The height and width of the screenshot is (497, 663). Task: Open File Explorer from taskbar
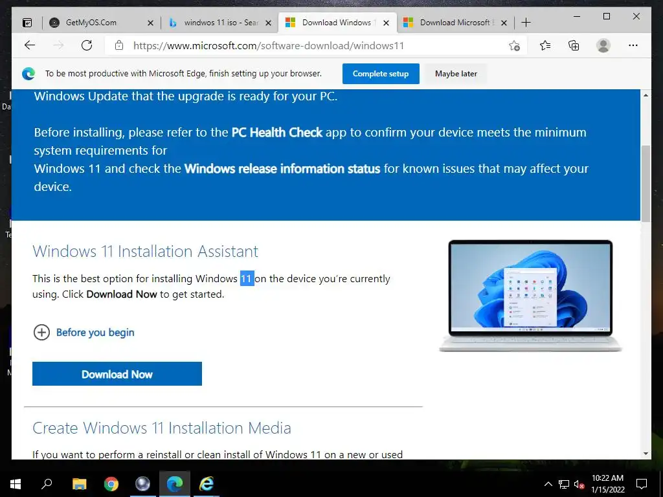pos(79,483)
